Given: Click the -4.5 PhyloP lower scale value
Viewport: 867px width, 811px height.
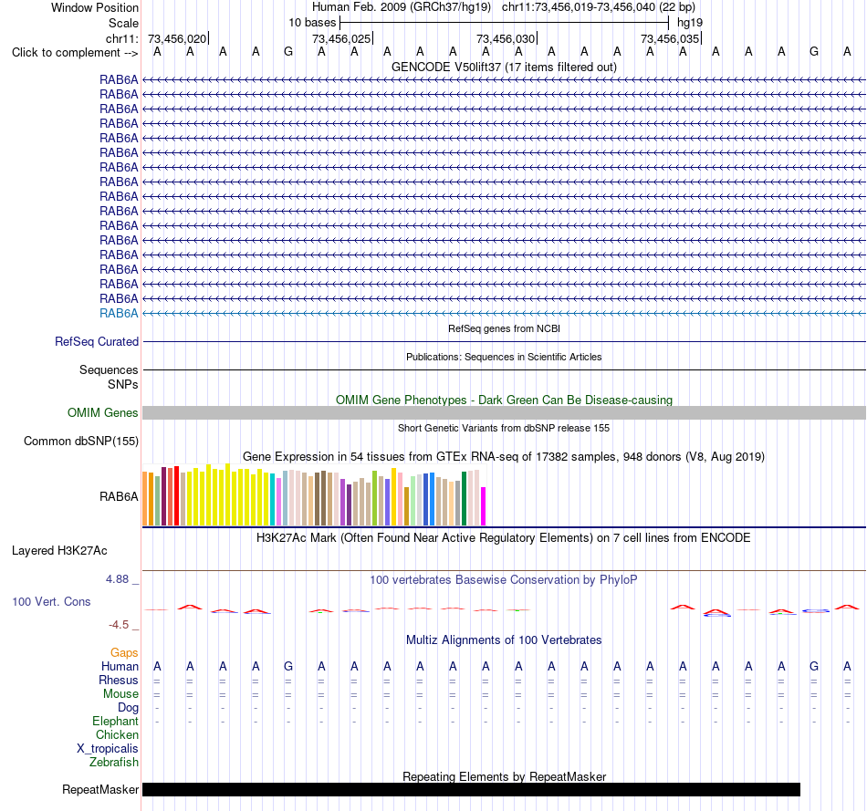Looking at the screenshot, I should (119, 625).
